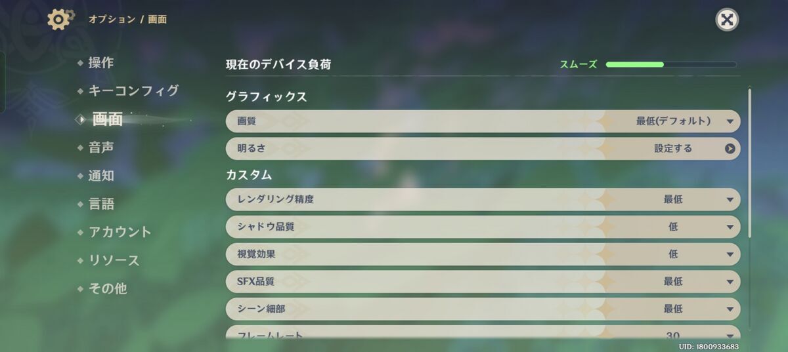This screenshot has height=352, width=788.
Task: Click the diamond bullet next to 音声
Action: tap(80, 147)
